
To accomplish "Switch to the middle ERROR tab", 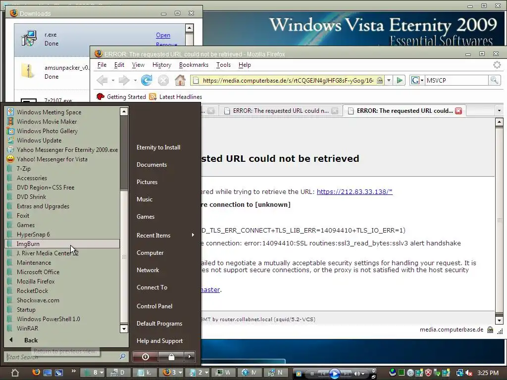I will click(281, 111).
